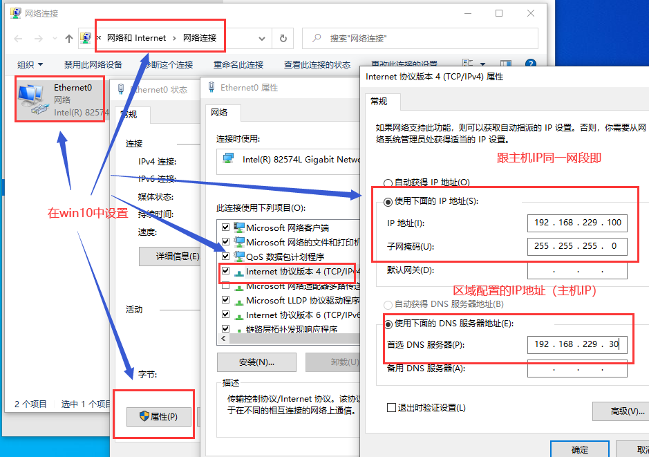Toggle QoS 数据包计划程序 checkbox
This screenshot has height=457, width=649.
tap(225, 256)
